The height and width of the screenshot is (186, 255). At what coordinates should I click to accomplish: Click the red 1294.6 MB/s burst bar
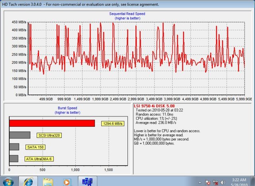pos(52,123)
